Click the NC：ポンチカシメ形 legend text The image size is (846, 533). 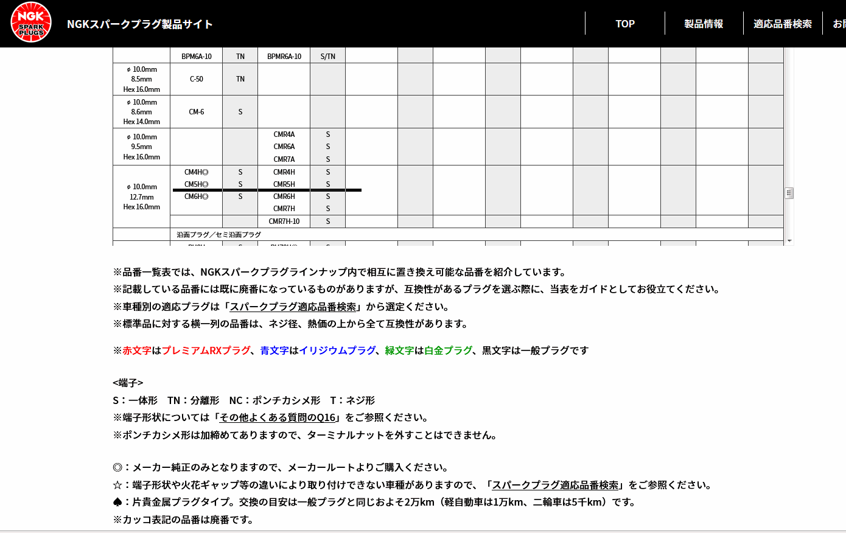(x=274, y=400)
